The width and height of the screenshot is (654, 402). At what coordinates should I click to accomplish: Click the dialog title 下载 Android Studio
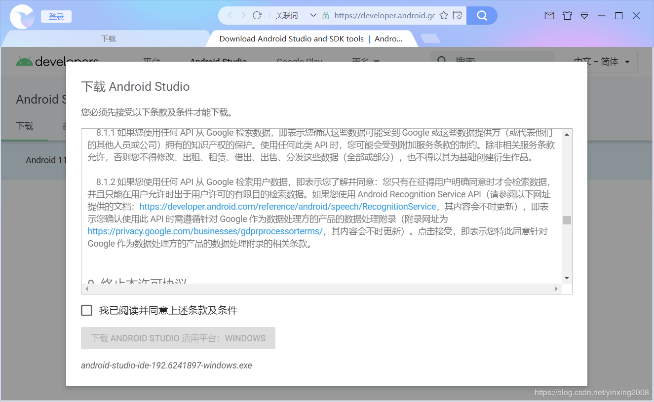135,87
